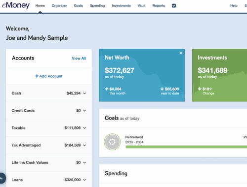Click the 2039 - 2064 retirement dates

coord(134,142)
